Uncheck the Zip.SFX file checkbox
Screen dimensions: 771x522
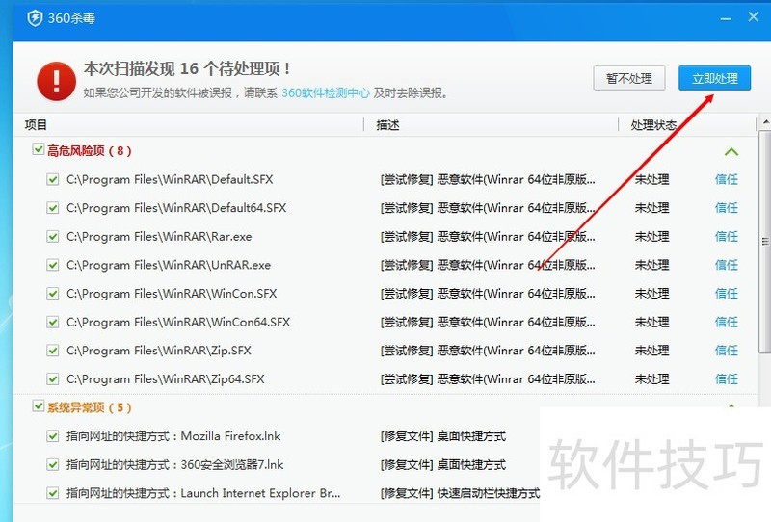tap(53, 351)
